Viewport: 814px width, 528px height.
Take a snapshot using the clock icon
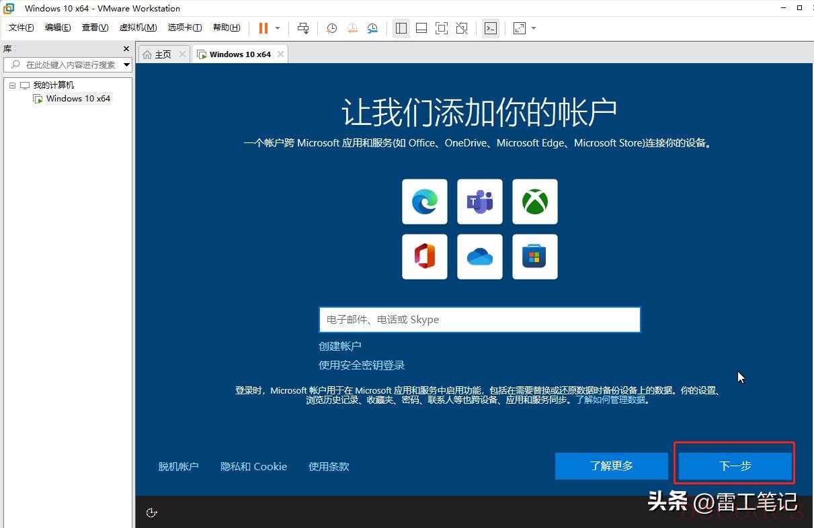[331, 28]
